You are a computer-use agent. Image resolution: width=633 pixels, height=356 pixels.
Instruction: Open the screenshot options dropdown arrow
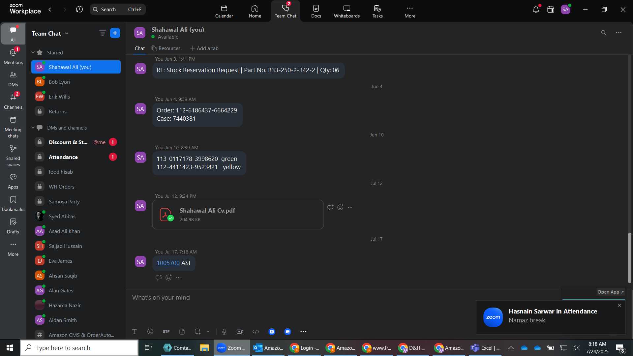208,332
